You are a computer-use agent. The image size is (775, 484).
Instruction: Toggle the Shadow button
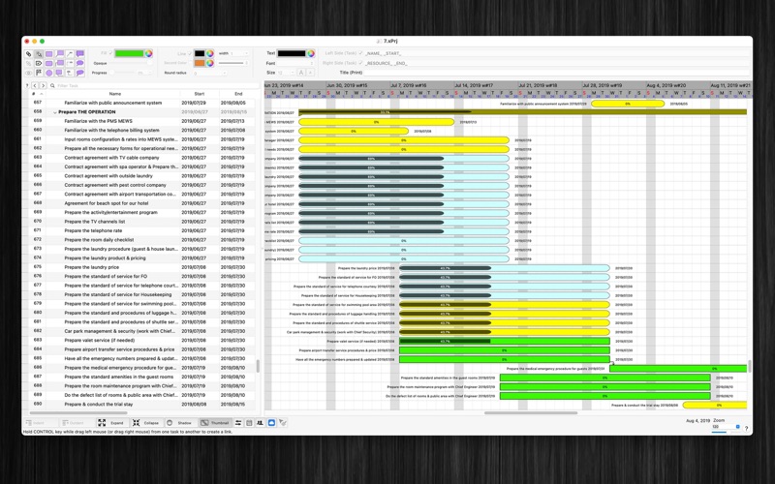tap(180, 423)
